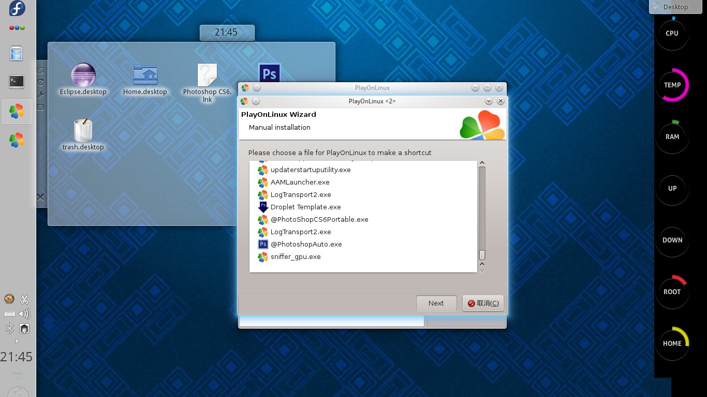Click the wrench settings handle of folder view
Viewport: 707px width, 397px height.
click(x=40, y=95)
